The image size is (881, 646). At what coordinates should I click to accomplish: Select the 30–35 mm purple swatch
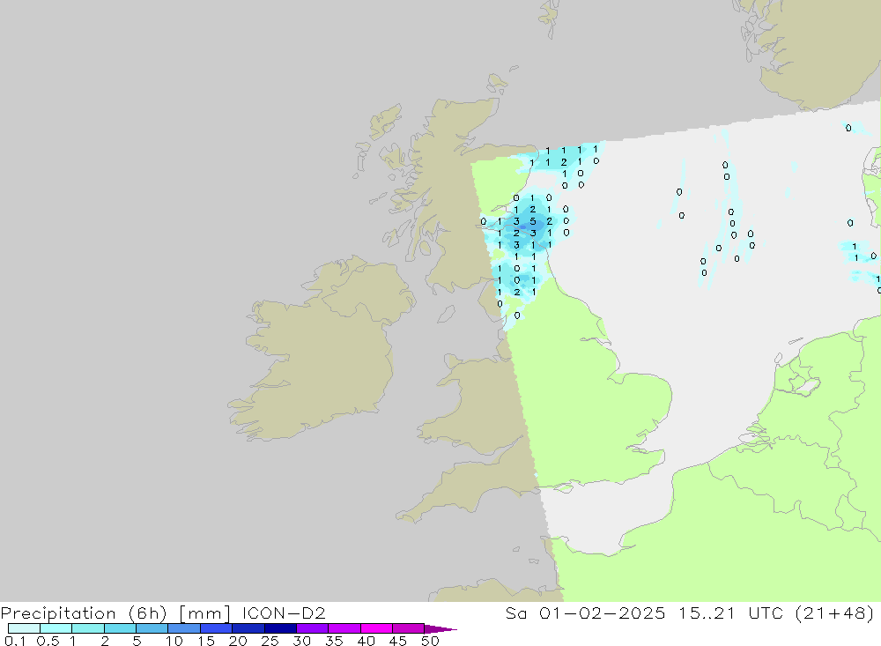click(x=313, y=628)
